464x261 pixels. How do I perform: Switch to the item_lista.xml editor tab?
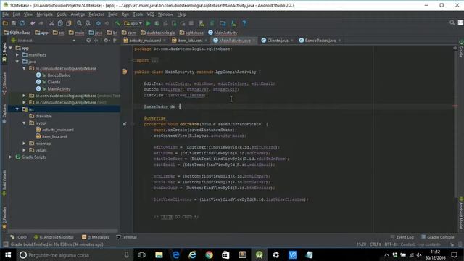pos(189,41)
